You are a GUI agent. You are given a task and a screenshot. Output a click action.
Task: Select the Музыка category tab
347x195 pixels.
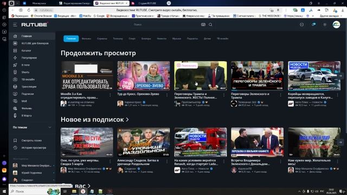(x=177, y=38)
